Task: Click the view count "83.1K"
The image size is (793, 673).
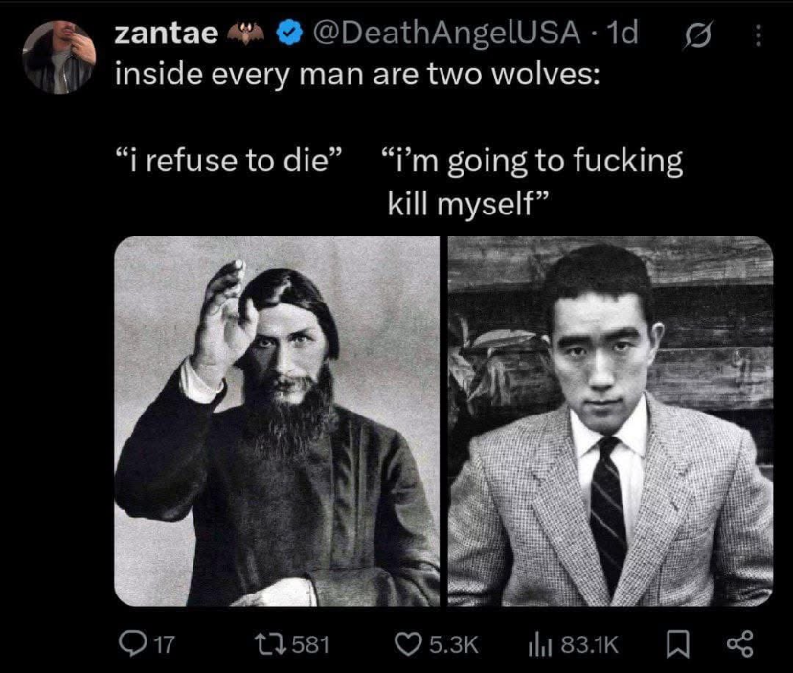Action: tap(587, 644)
